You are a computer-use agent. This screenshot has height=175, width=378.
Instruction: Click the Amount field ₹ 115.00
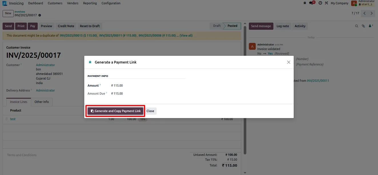pos(117,85)
